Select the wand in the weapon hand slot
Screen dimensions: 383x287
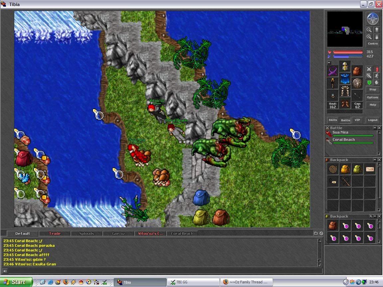[x=333, y=83]
